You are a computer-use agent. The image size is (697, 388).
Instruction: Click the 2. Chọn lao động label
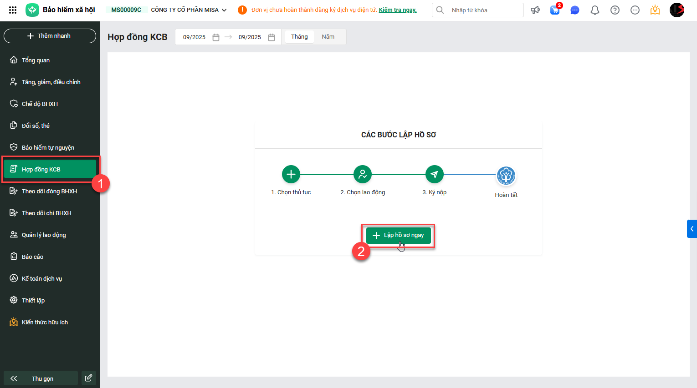click(x=363, y=192)
